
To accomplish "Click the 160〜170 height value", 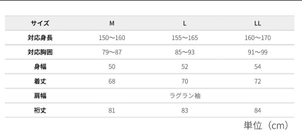I will click(x=258, y=38).
